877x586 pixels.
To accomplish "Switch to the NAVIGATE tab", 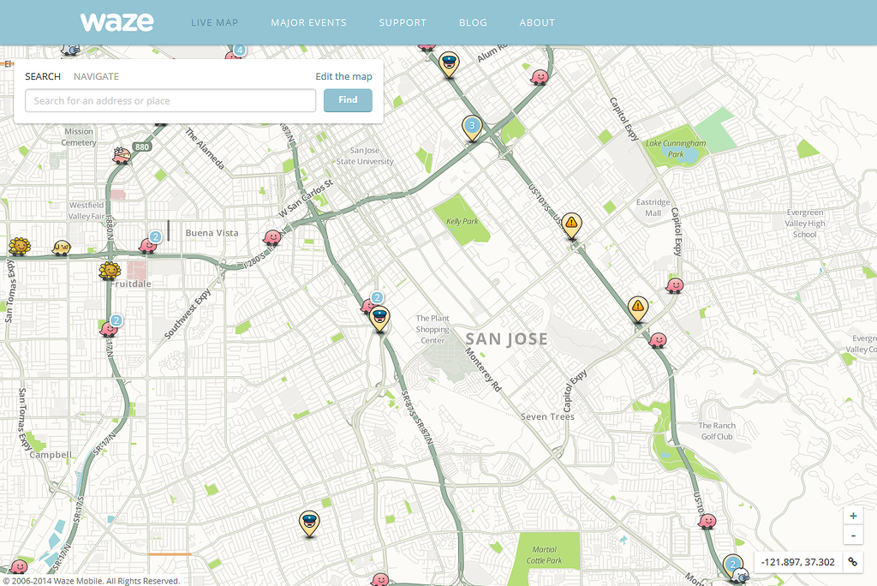I will tap(96, 76).
